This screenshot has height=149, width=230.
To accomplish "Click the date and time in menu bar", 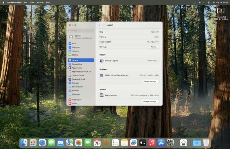I will (220, 3).
